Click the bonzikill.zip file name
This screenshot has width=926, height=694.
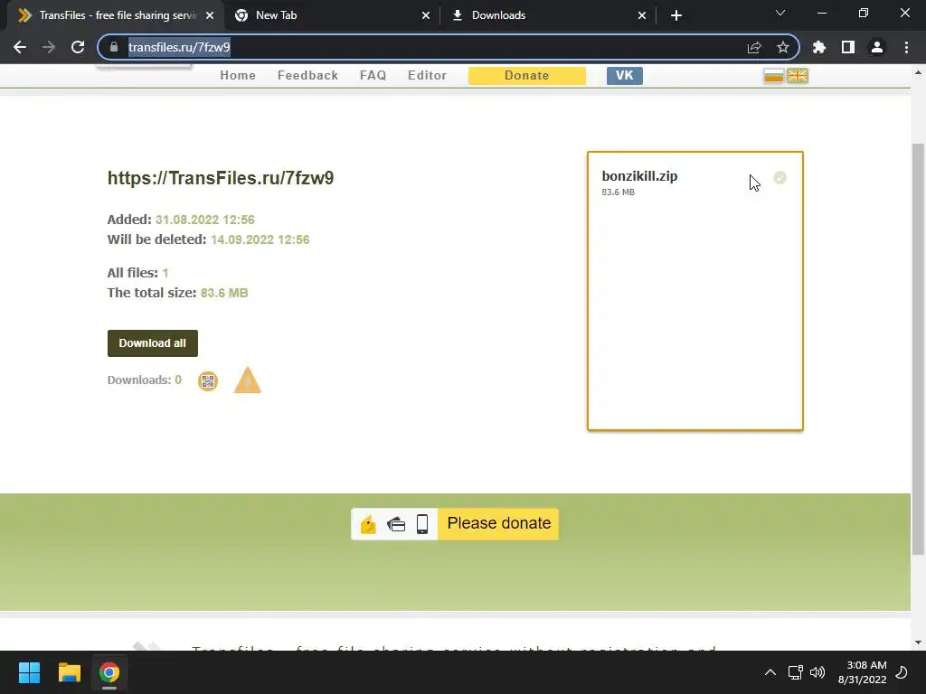coord(639,176)
